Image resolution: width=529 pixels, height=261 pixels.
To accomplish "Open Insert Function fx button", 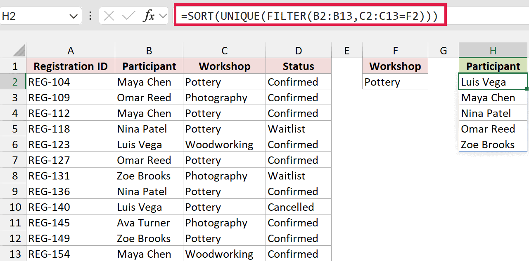I will click(x=149, y=16).
